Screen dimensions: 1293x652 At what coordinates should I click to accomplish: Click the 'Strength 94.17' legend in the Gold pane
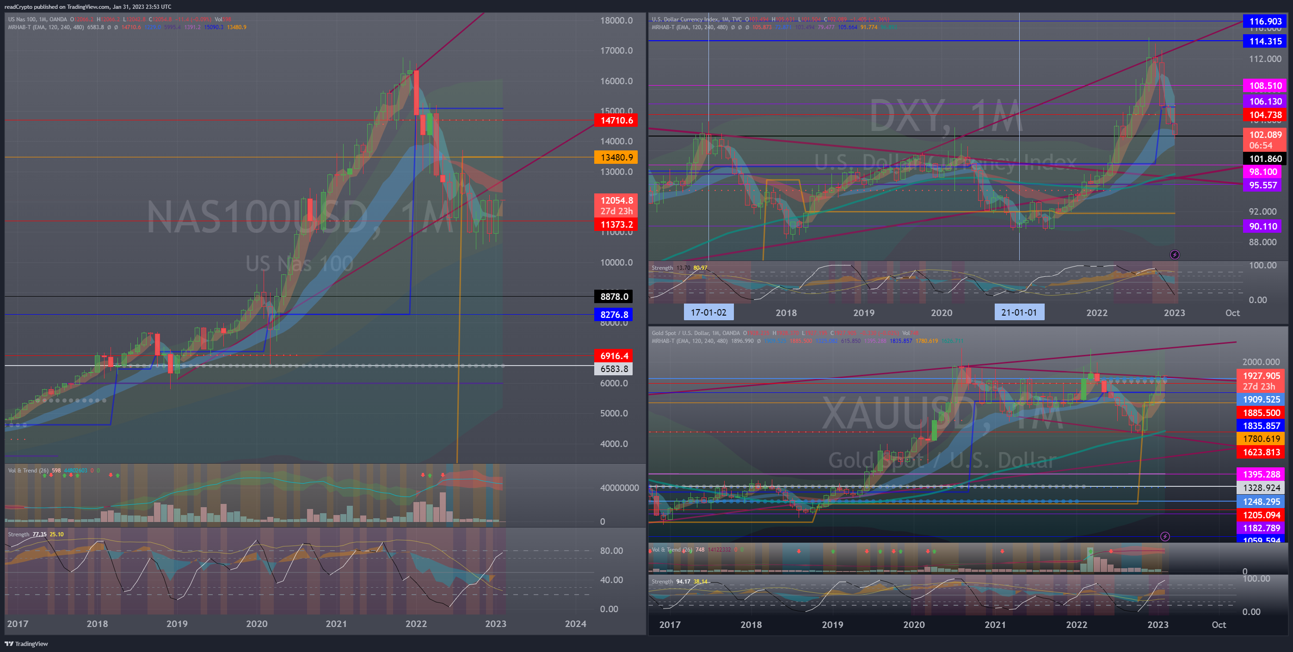pos(671,582)
